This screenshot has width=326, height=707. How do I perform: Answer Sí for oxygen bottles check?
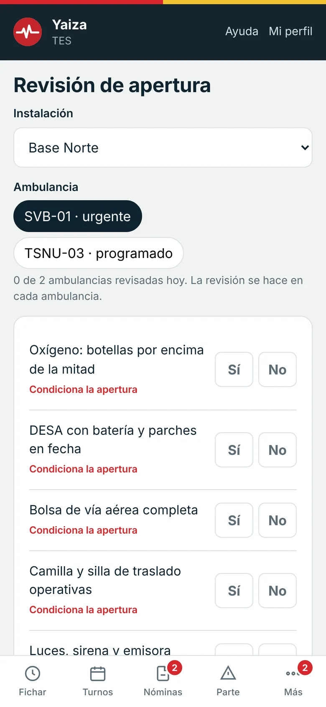click(234, 369)
